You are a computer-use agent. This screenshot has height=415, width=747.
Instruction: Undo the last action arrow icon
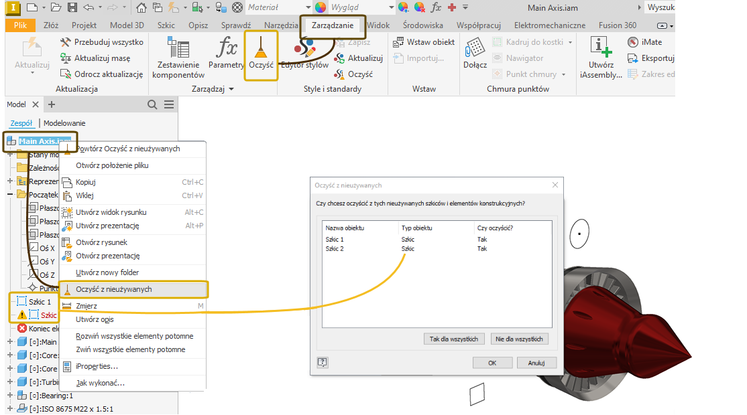(88, 7)
